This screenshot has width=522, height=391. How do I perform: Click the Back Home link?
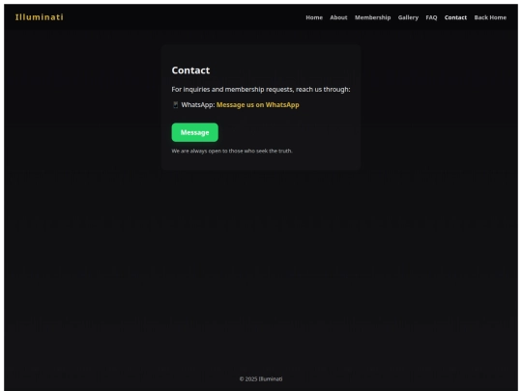(490, 17)
